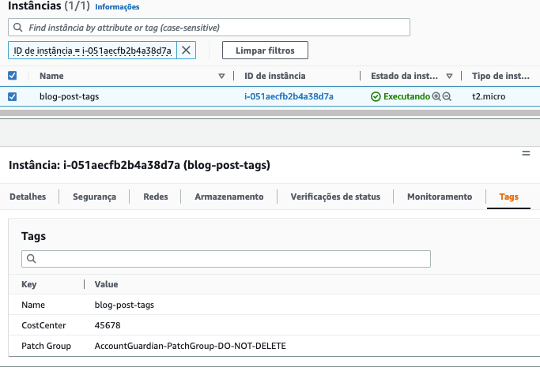
Task: Sort by Name column arrow
Action: pyautogui.click(x=222, y=76)
